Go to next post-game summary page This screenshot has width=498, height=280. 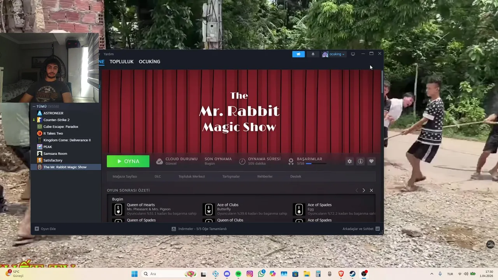point(363,190)
